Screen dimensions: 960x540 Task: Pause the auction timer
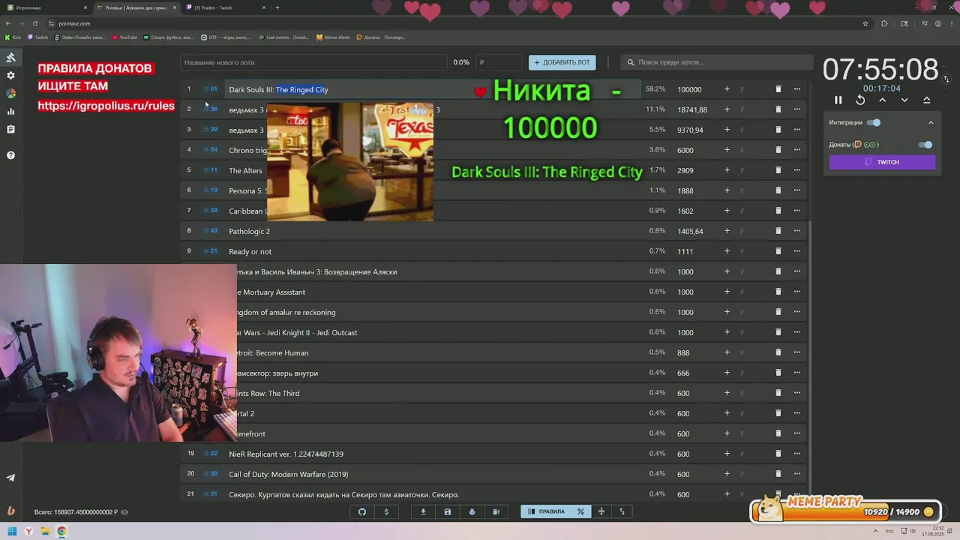[838, 100]
